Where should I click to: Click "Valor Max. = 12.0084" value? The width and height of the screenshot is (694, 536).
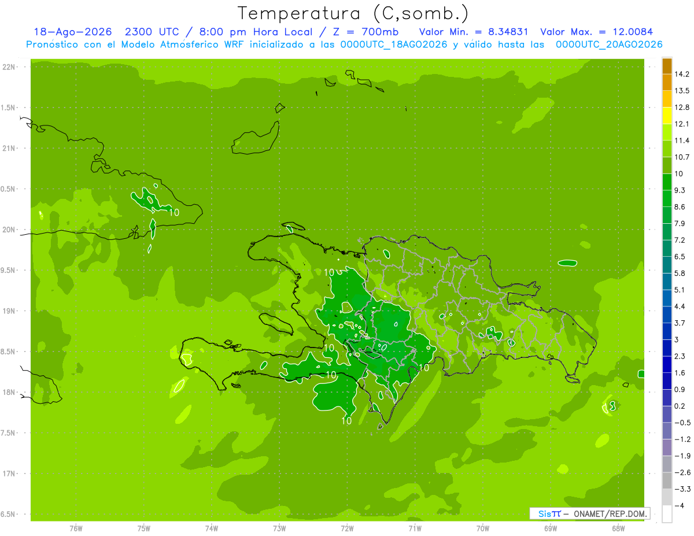click(596, 32)
